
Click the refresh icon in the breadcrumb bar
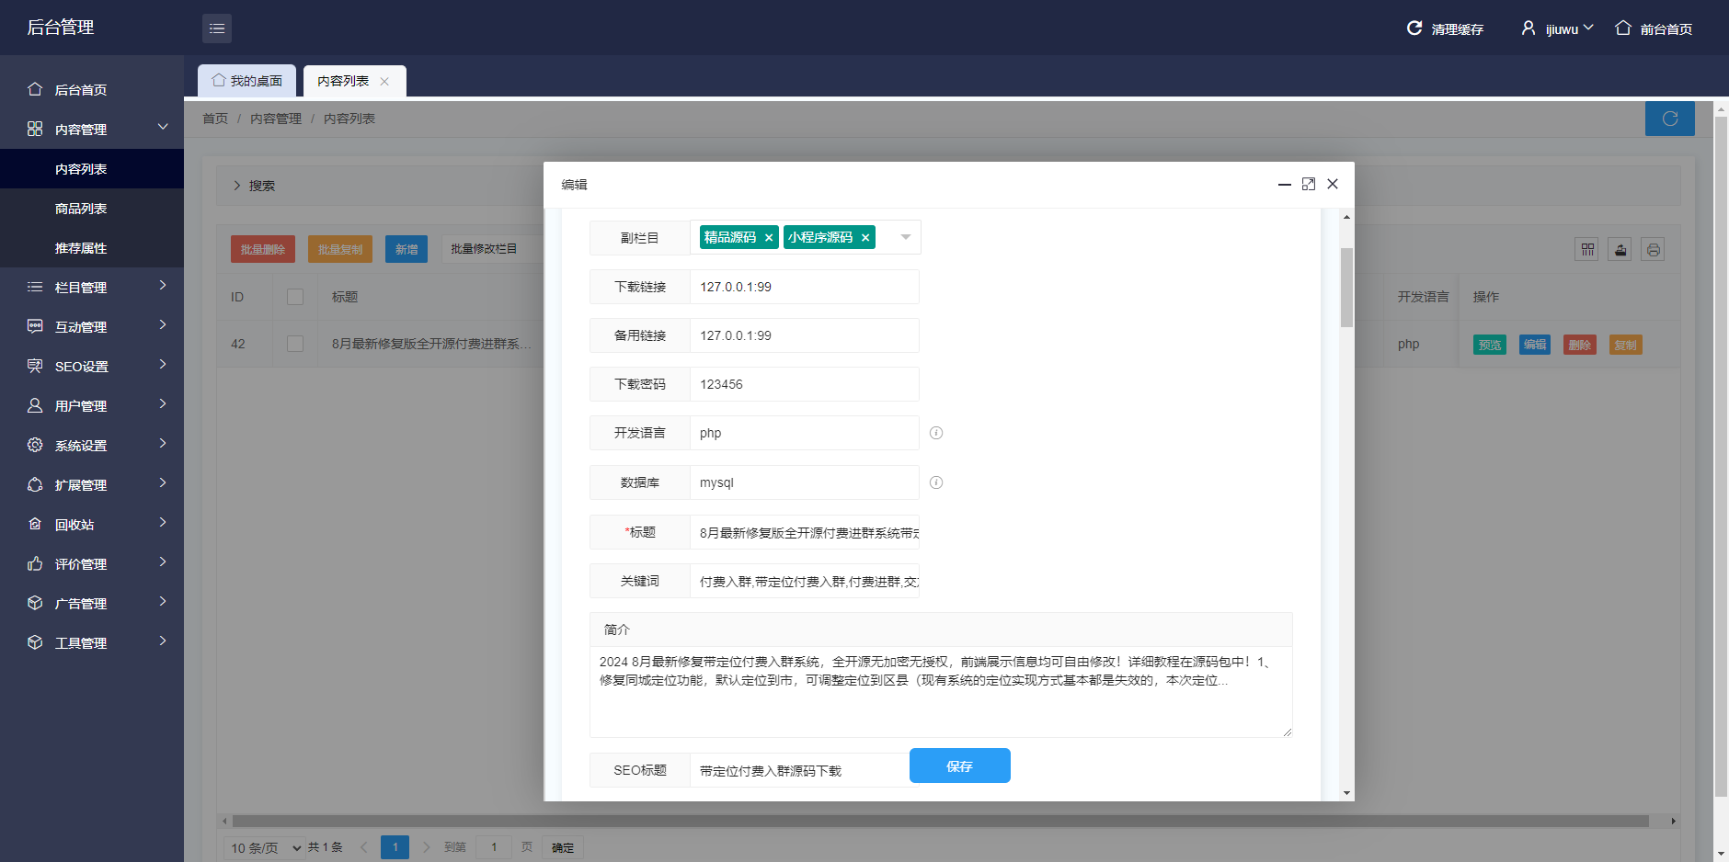pos(1669,119)
